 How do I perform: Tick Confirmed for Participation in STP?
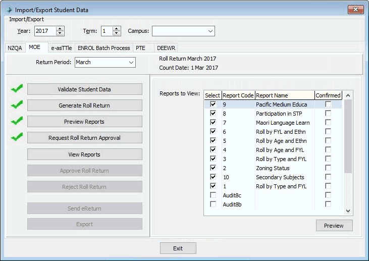pos(328,113)
